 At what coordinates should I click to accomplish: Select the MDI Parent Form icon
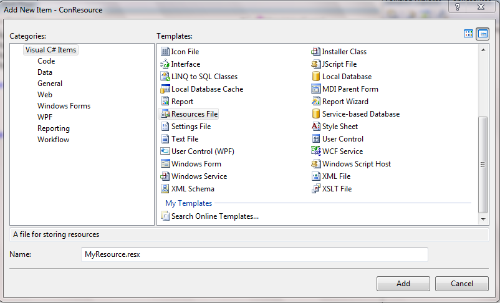click(315, 89)
